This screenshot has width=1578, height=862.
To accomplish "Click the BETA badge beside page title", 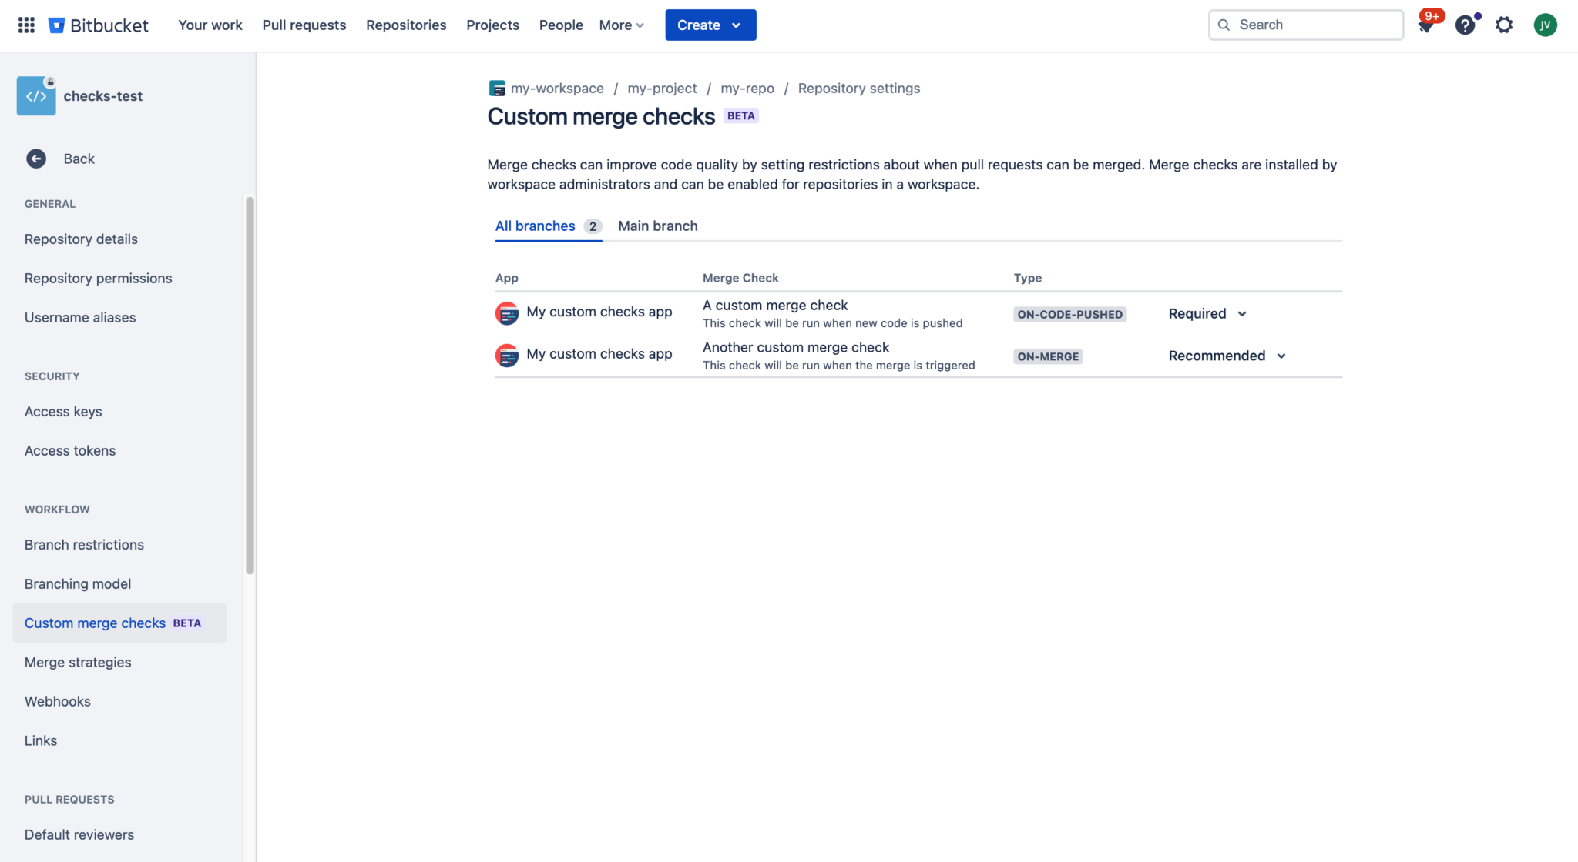I will [x=741, y=115].
